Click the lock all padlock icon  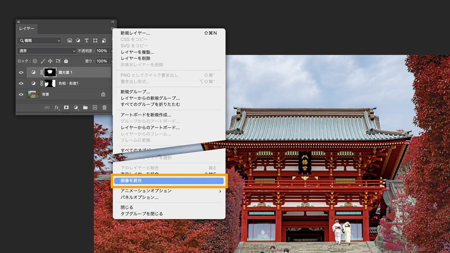[x=66, y=61]
